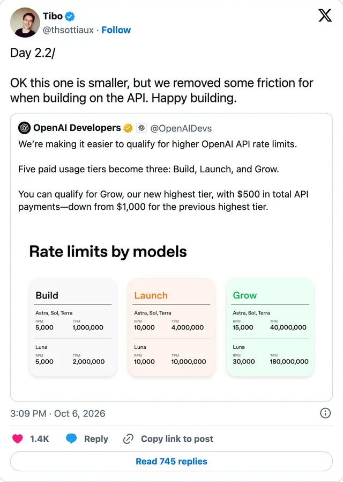Like the post with the heart icon

(x=18, y=439)
